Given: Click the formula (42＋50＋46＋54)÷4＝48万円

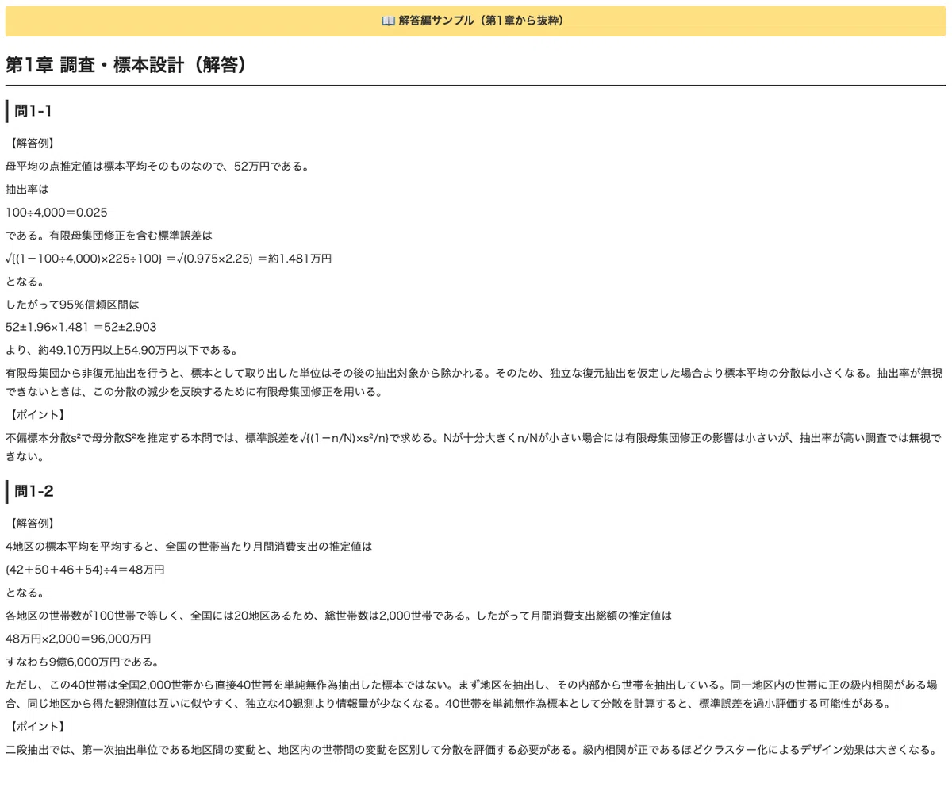Looking at the screenshot, I should tap(85, 570).
